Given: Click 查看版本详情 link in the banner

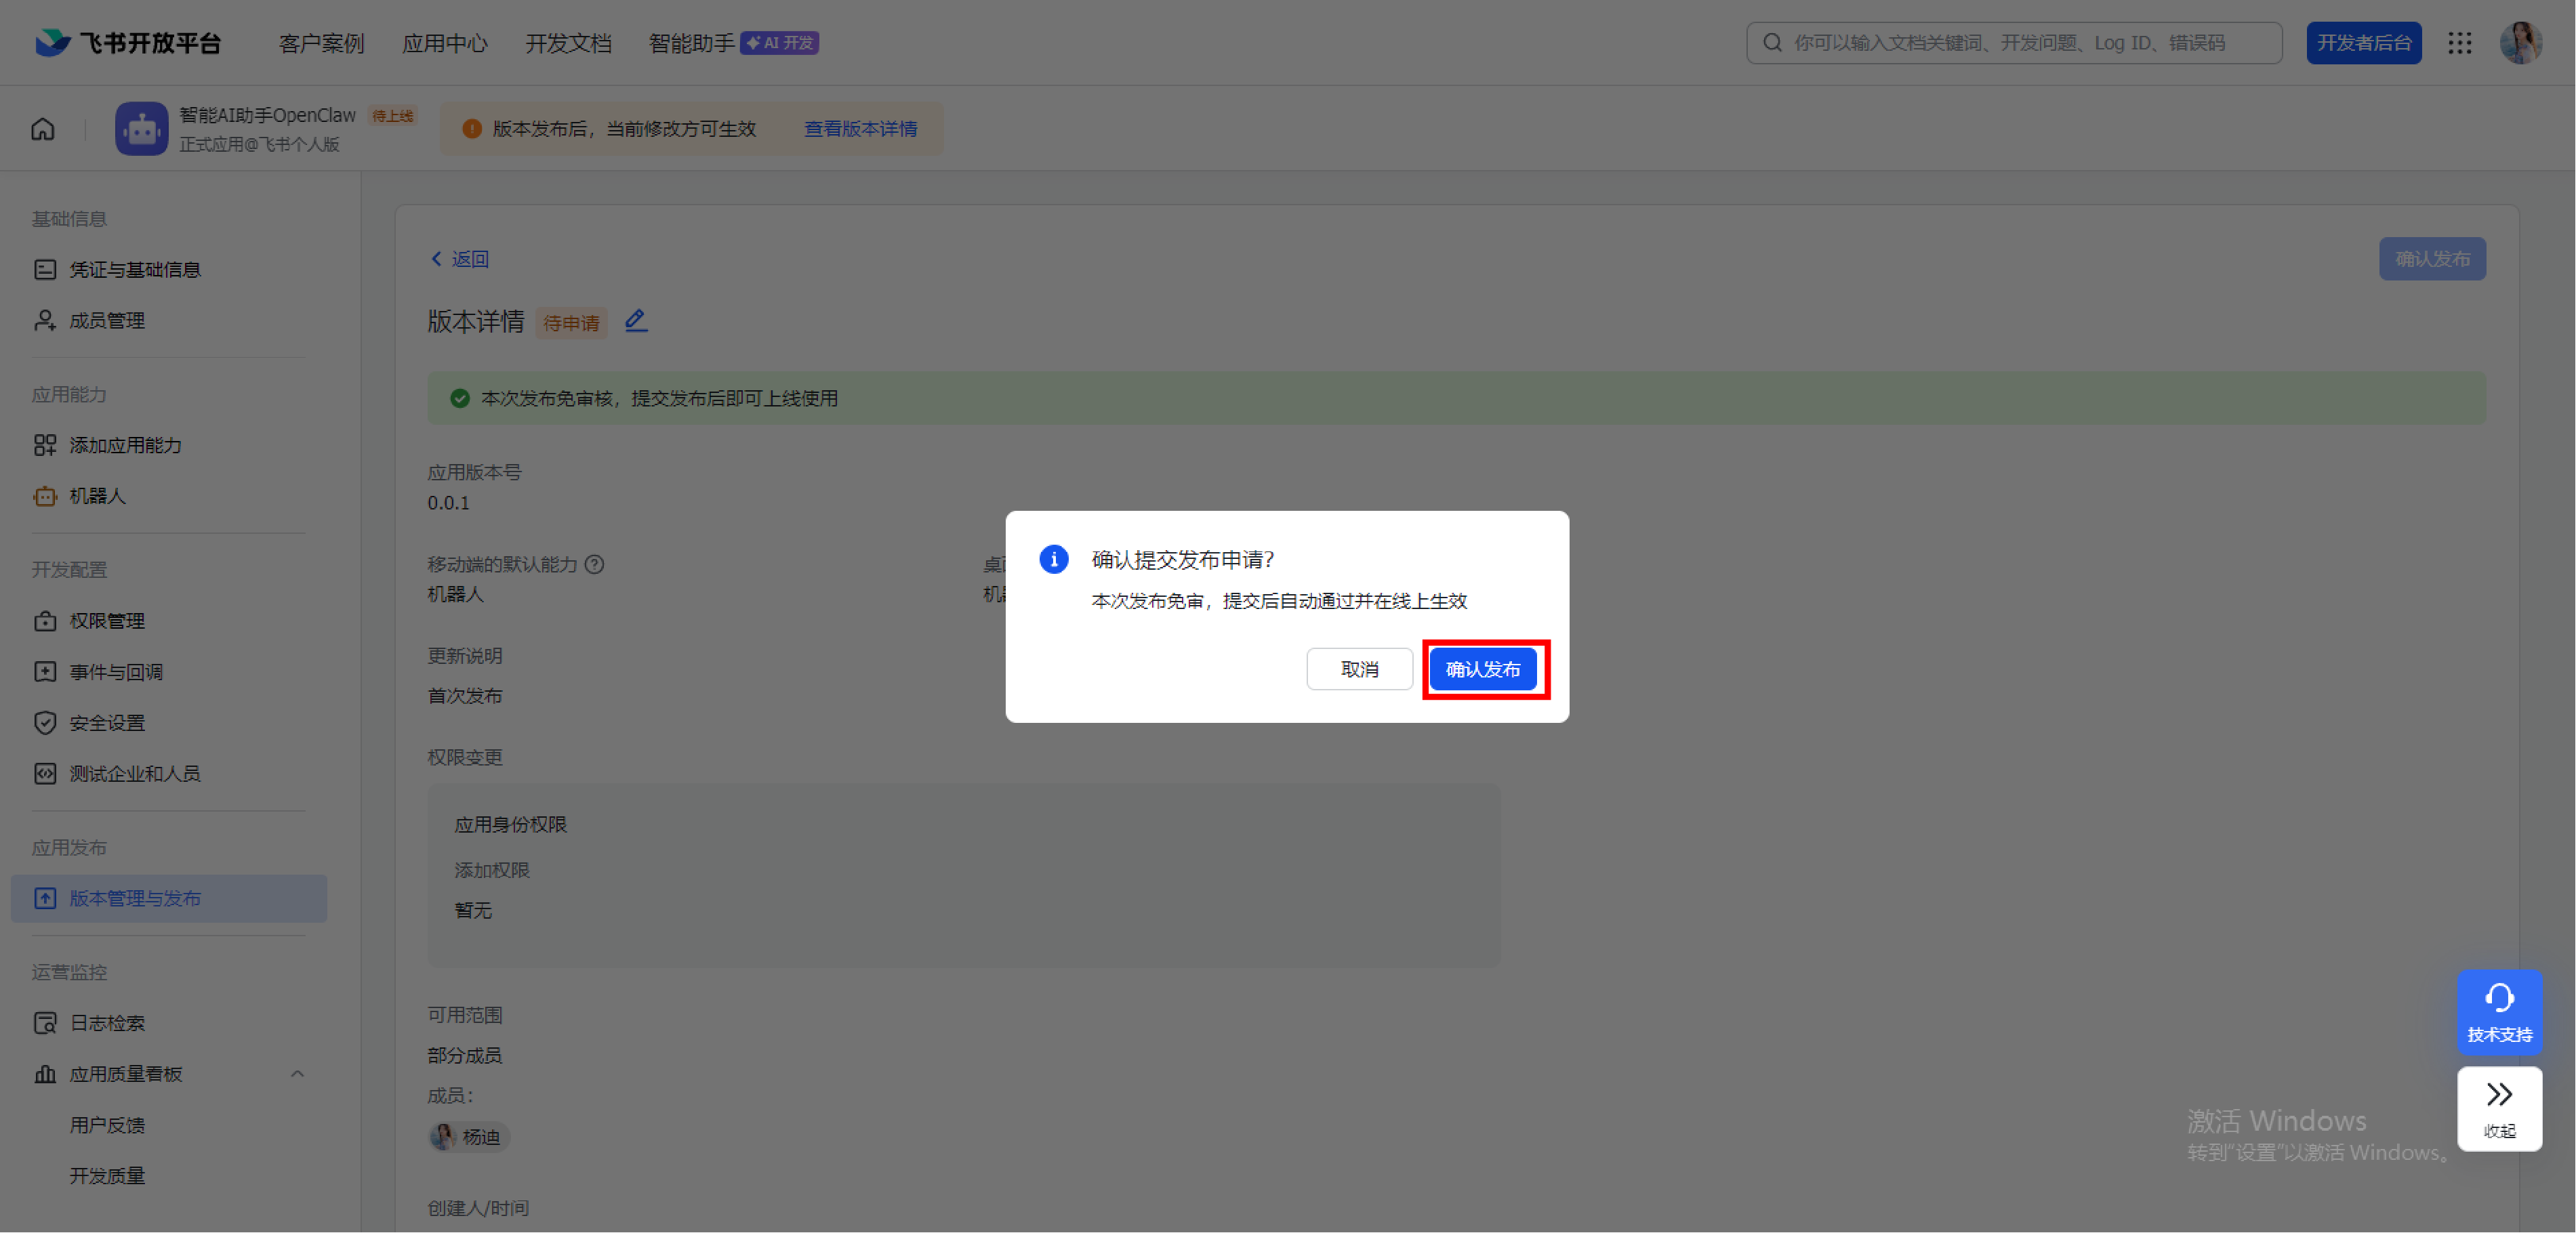Looking at the screenshot, I should point(860,129).
